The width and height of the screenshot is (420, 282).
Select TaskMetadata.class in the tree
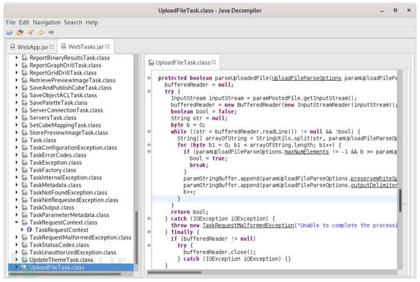click(55, 185)
